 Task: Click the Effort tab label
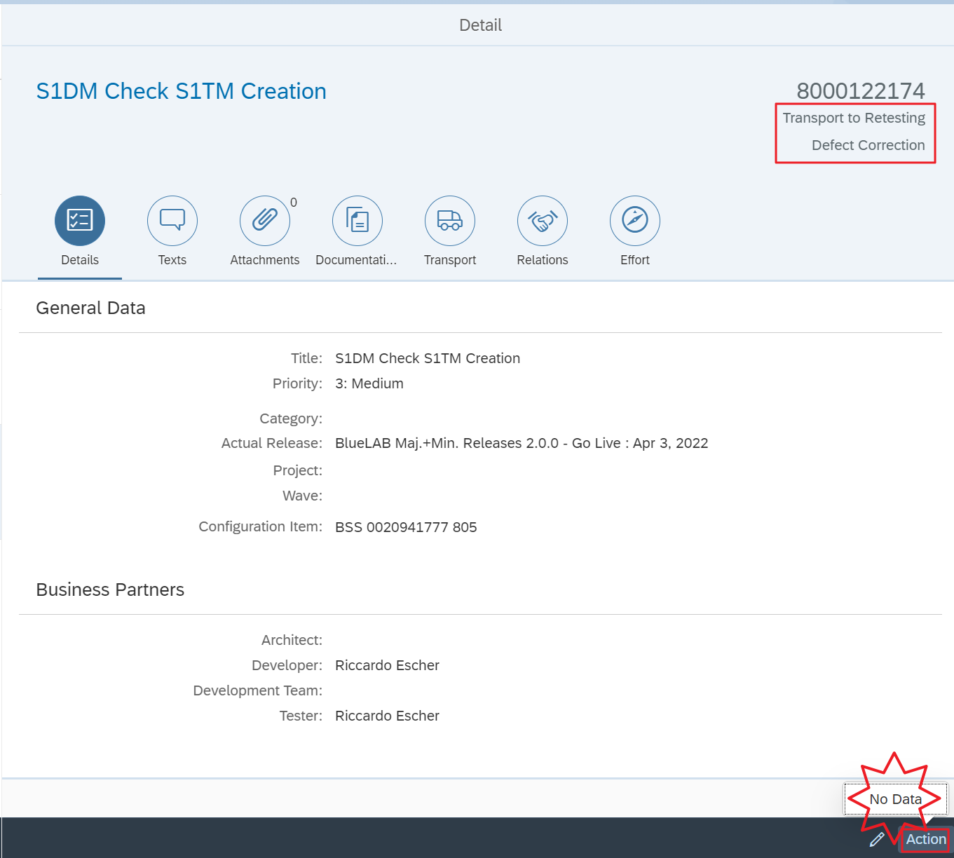635,260
